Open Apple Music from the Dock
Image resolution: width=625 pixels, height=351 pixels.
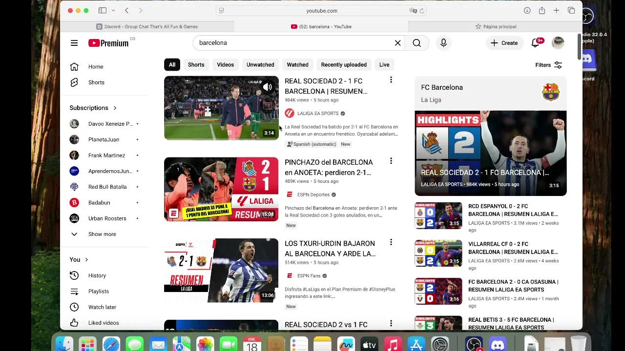click(393, 345)
